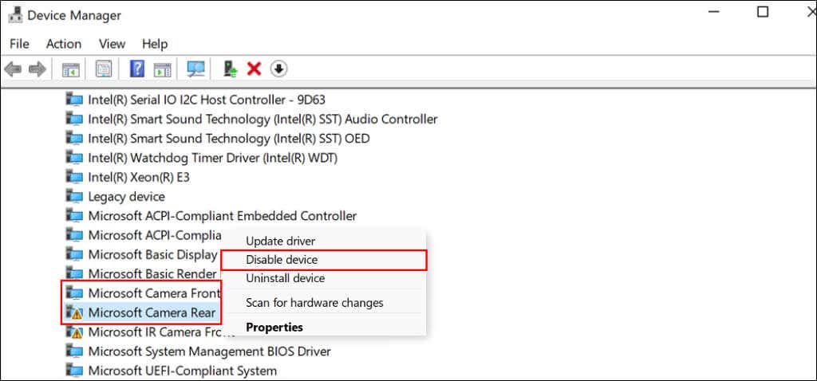
Task: Open the Help menu
Action: tap(155, 44)
